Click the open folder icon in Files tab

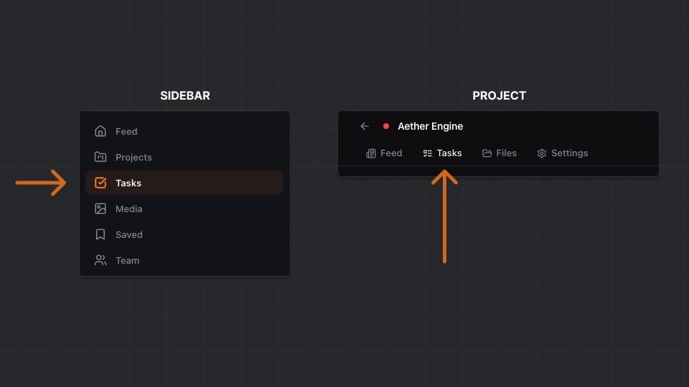[487, 153]
